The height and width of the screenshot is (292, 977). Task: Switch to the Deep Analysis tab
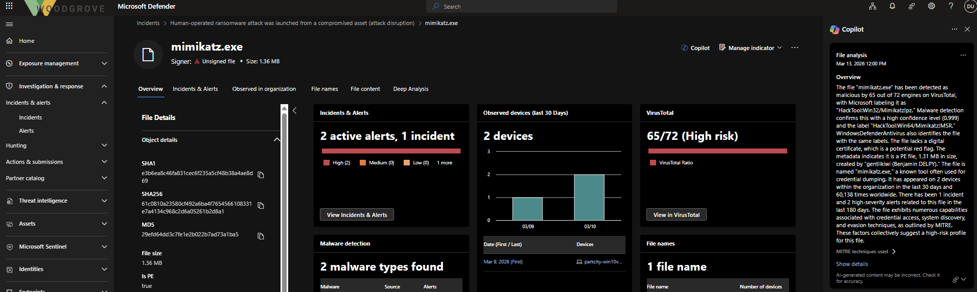coord(411,89)
